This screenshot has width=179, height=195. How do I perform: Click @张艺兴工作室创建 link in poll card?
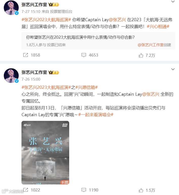pos(154,45)
